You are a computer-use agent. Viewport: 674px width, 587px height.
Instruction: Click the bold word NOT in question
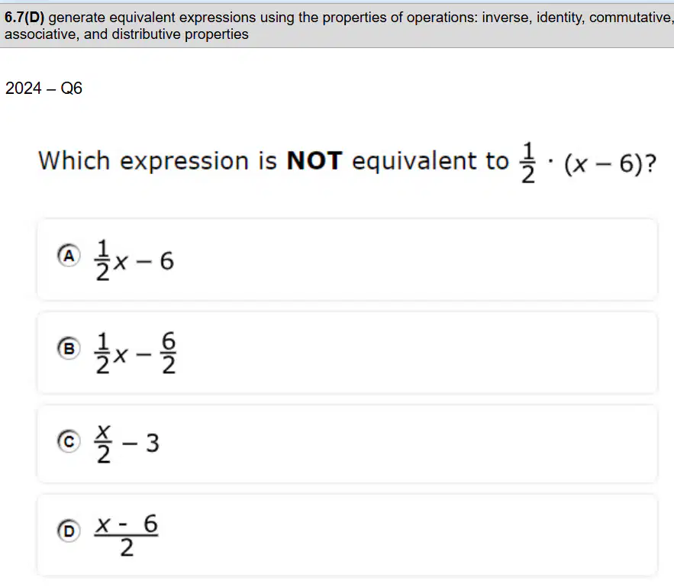click(314, 161)
